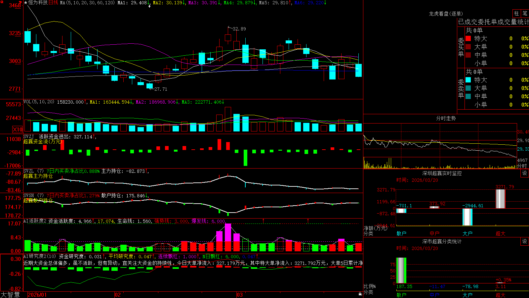Open the MA(5,10,20,30,60,120) indicator parameters
529x298 pixels.
point(87,3)
